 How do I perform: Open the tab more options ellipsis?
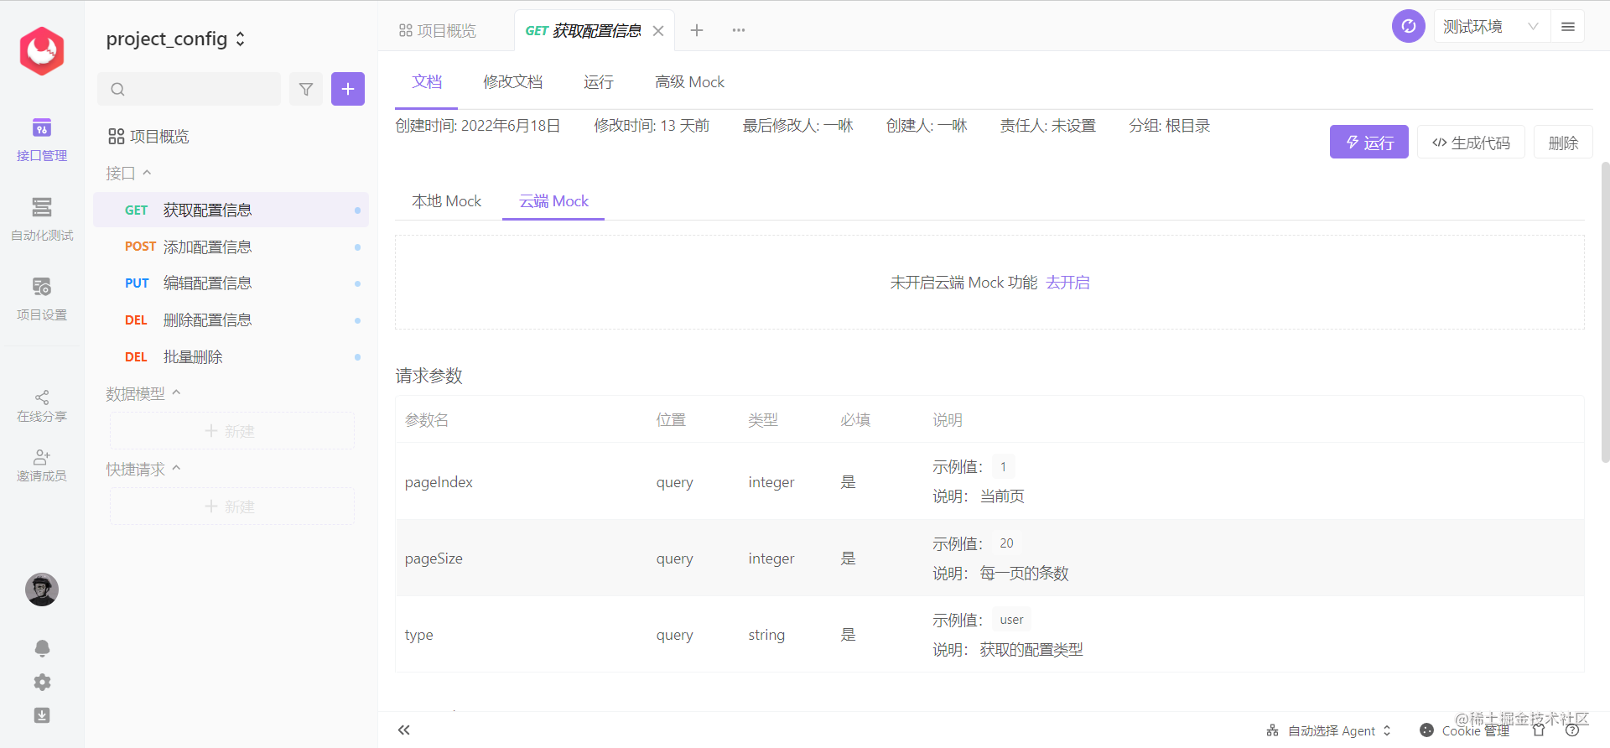tap(739, 30)
